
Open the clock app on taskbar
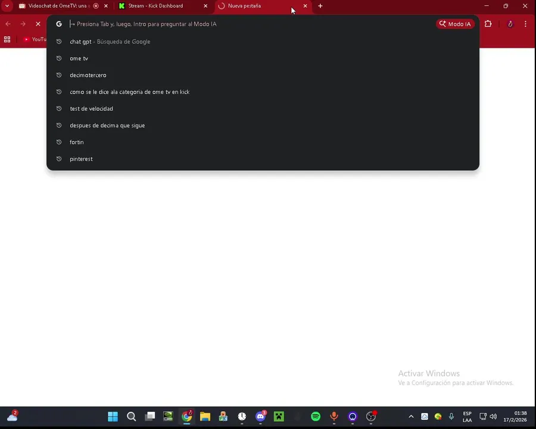(242, 416)
